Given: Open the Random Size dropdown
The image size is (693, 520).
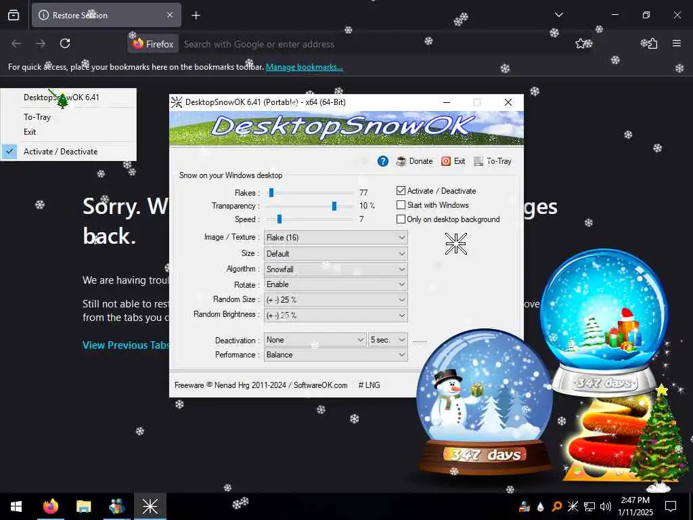Looking at the screenshot, I should (336, 300).
